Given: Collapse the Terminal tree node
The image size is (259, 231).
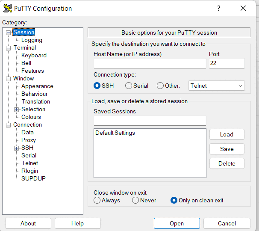Looking at the screenshot, I should tap(8, 48).
